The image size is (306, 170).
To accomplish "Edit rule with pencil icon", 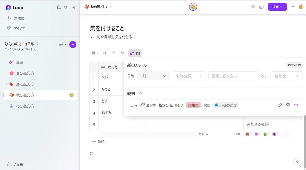I will [280, 105].
